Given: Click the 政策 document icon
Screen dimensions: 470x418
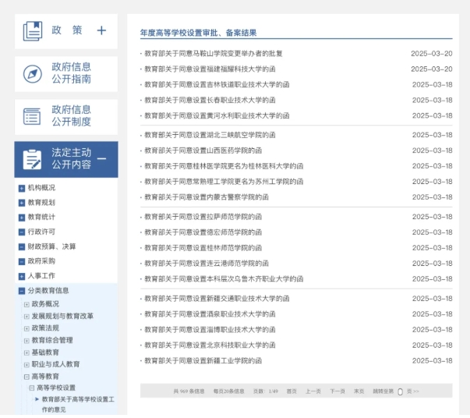Looking at the screenshot, I should click(x=32, y=31).
